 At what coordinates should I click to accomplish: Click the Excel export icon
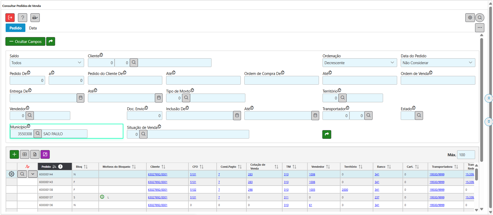click(x=35, y=154)
